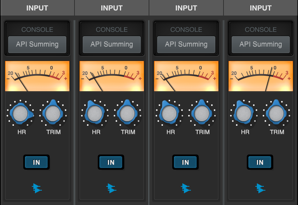Open API Summing console selector, fourth channel
The image size is (298, 205).
[x=261, y=45]
